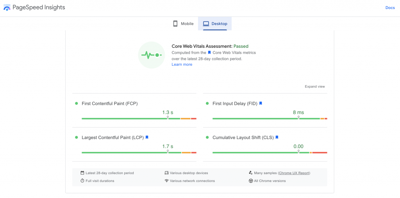Click the Various desktop devices text
Image resolution: width=400 pixels, height=198 pixels.
[x=189, y=173]
